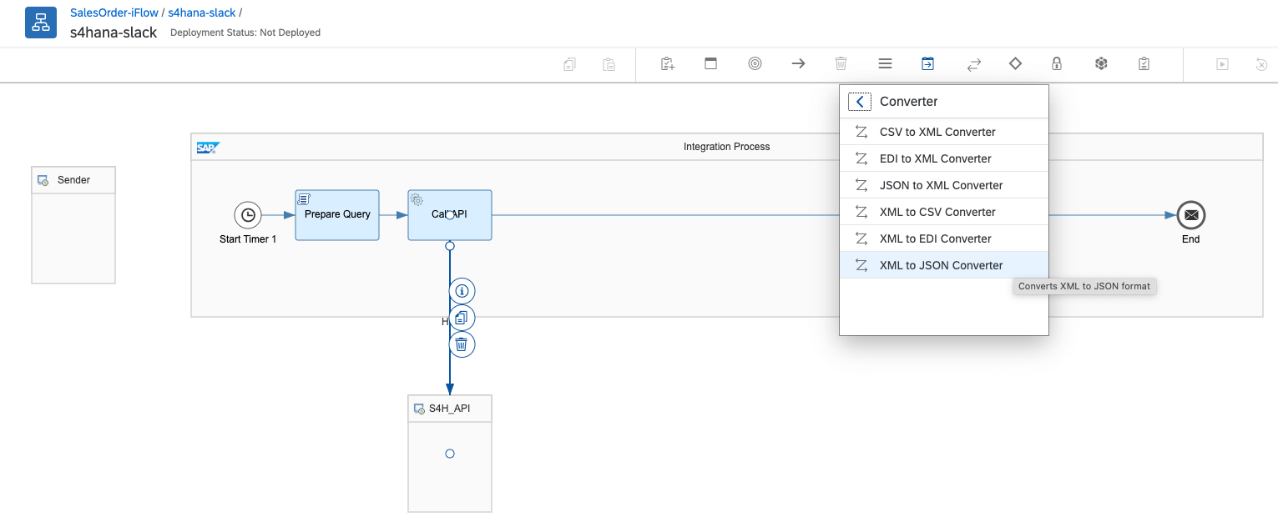Click the info icon on the connector
Screen dimensions: 1278x522
[462, 291]
